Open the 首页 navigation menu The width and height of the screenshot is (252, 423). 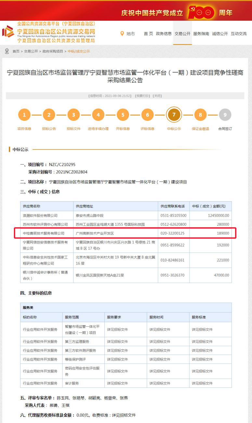[x=148, y=34]
